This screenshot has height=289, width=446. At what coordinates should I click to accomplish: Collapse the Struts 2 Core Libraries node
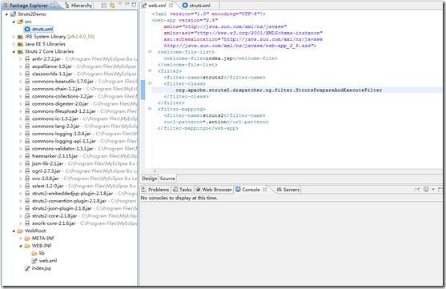tap(14, 51)
